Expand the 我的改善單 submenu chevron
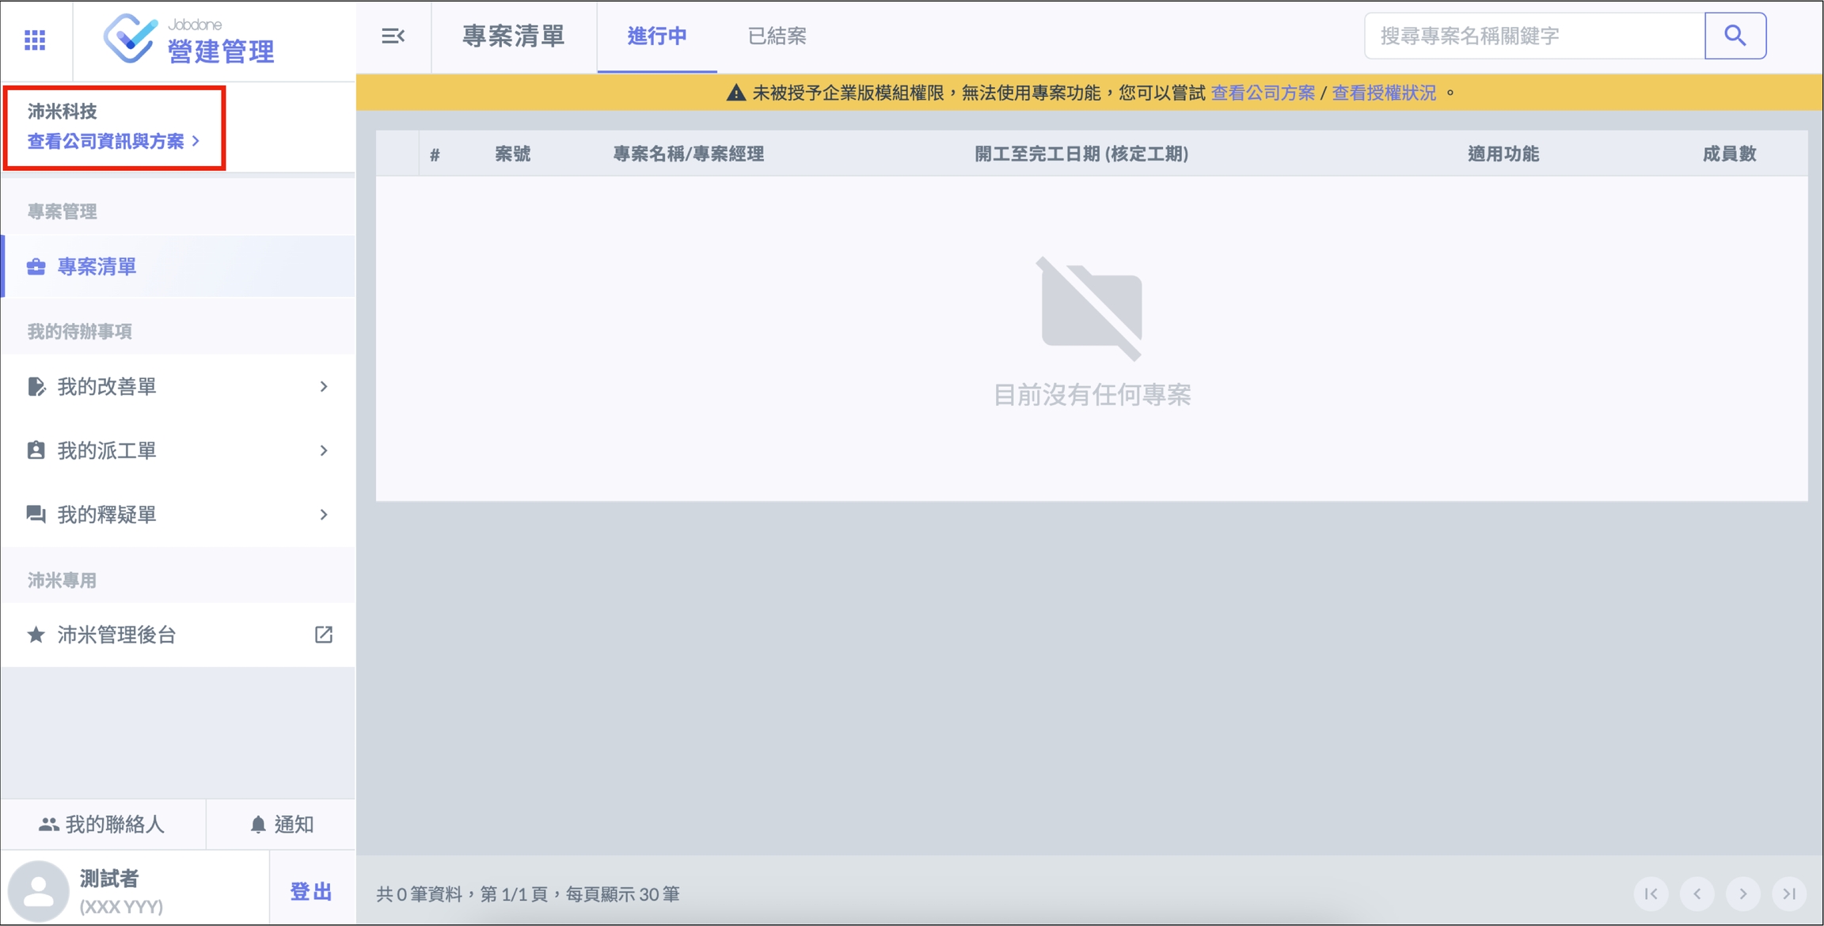This screenshot has height=926, width=1824. tap(323, 386)
